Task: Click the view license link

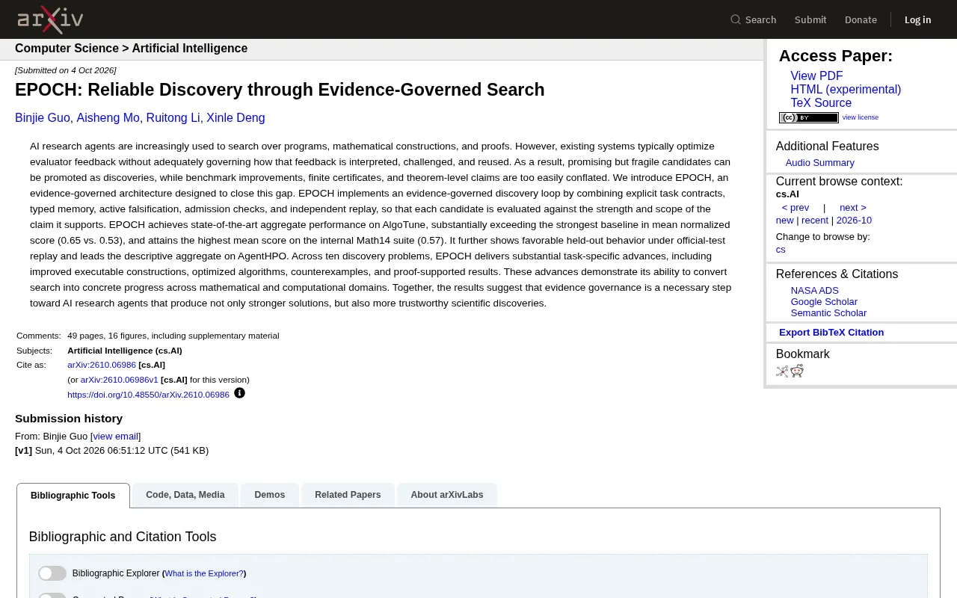Action: click(861, 117)
